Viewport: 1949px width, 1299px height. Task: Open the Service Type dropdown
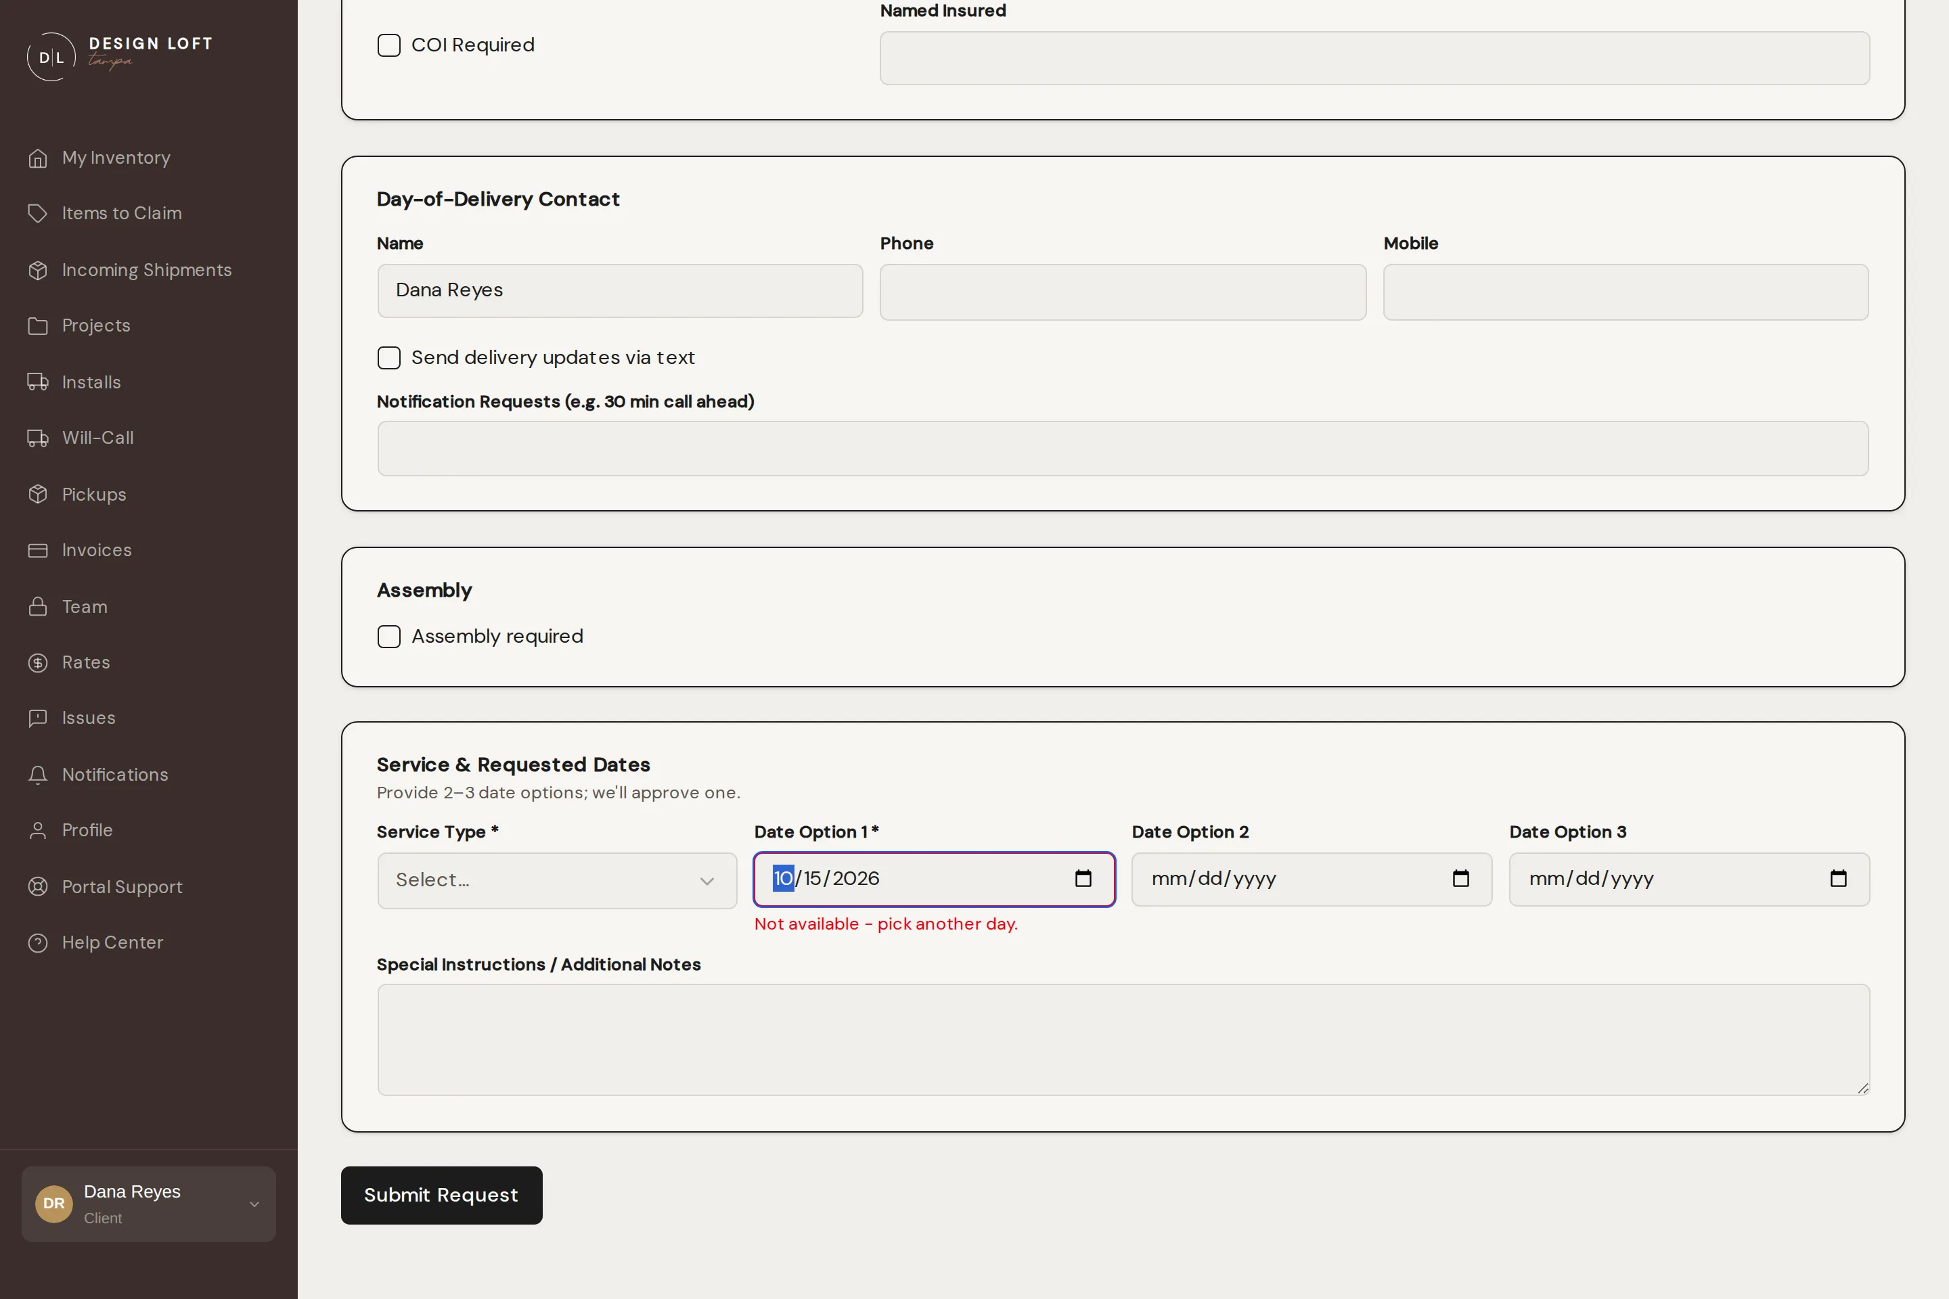point(557,880)
